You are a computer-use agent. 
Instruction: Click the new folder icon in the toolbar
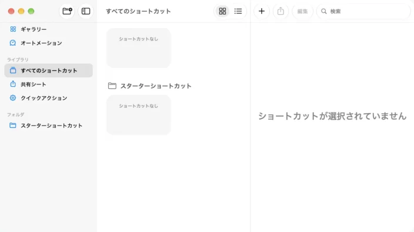coord(67,11)
